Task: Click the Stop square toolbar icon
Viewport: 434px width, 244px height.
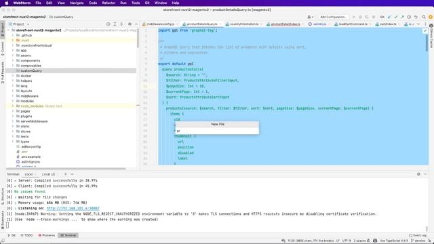Action: [374, 17]
